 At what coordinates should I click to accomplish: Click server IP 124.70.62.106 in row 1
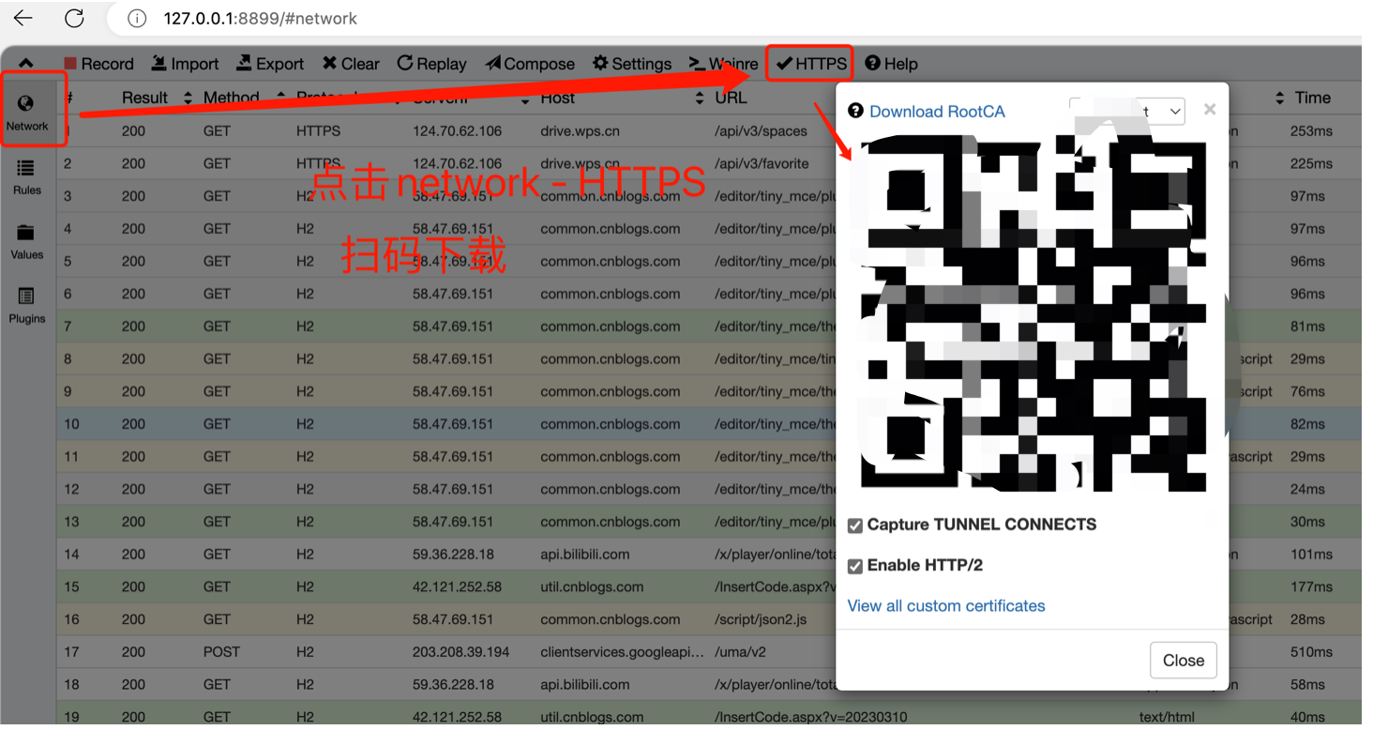pyautogui.click(x=457, y=131)
